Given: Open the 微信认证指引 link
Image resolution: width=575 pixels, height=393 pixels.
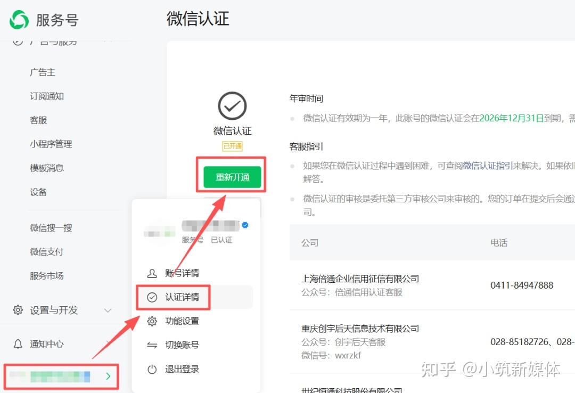Looking at the screenshot, I should click(x=488, y=166).
